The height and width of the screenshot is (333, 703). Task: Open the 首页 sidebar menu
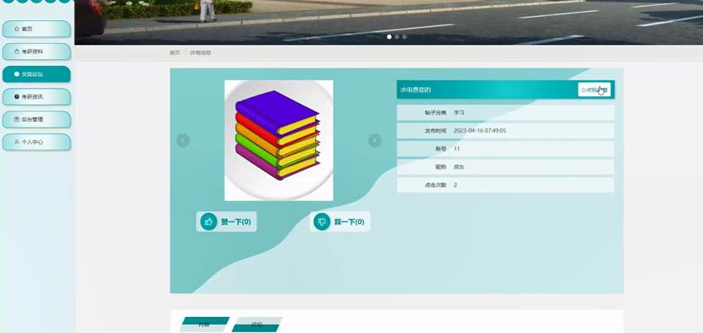[x=36, y=29]
